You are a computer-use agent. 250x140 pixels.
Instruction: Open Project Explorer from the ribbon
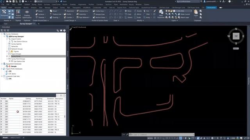[18, 14]
